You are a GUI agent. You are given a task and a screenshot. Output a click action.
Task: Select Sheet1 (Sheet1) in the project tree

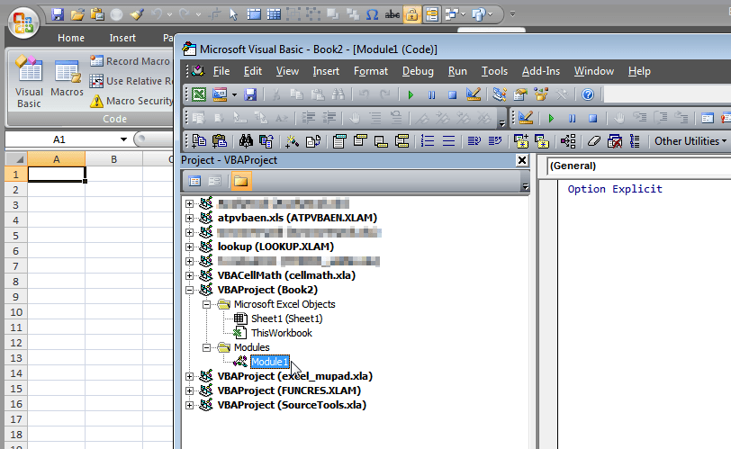[x=286, y=319]
